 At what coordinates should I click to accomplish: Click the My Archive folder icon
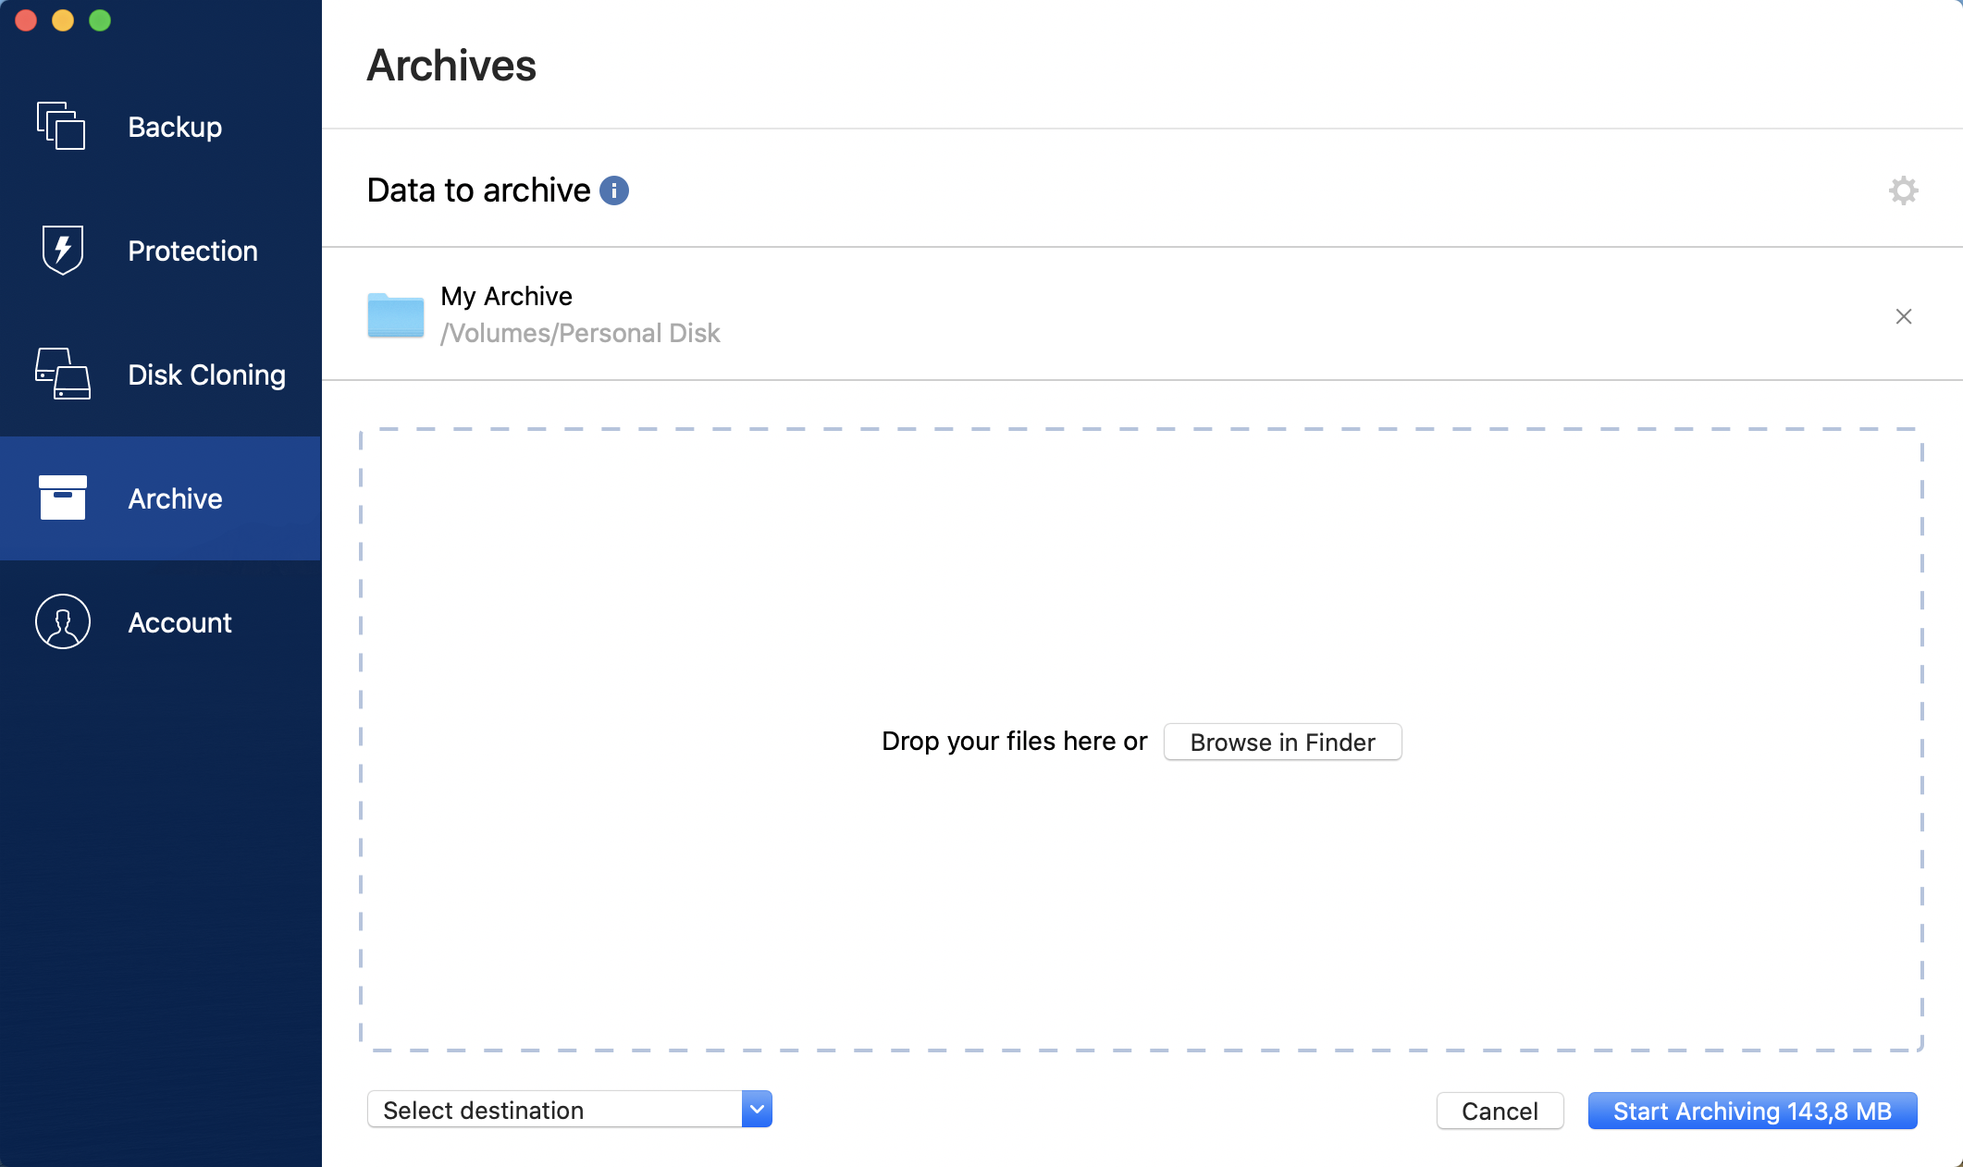(394, 314)
